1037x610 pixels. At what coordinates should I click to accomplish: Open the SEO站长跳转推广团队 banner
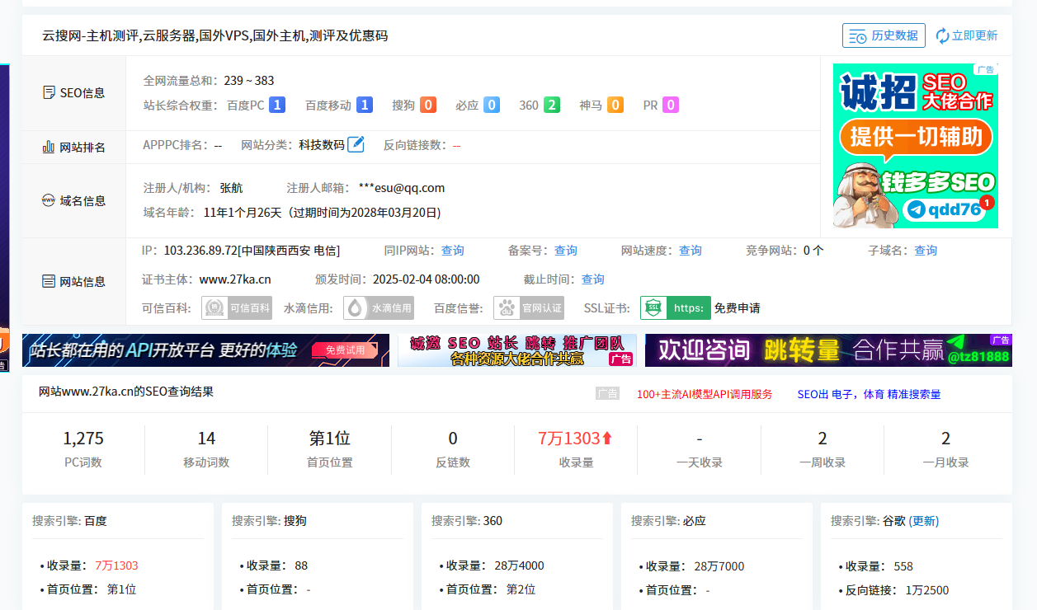point(516,350)
